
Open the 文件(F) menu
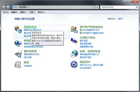[6, 12]
